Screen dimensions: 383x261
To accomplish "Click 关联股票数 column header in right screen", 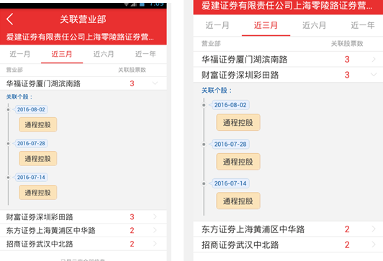I will tap(347, 44).
